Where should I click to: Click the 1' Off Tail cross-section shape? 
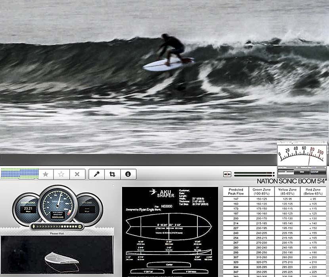(x=147, y=271)
